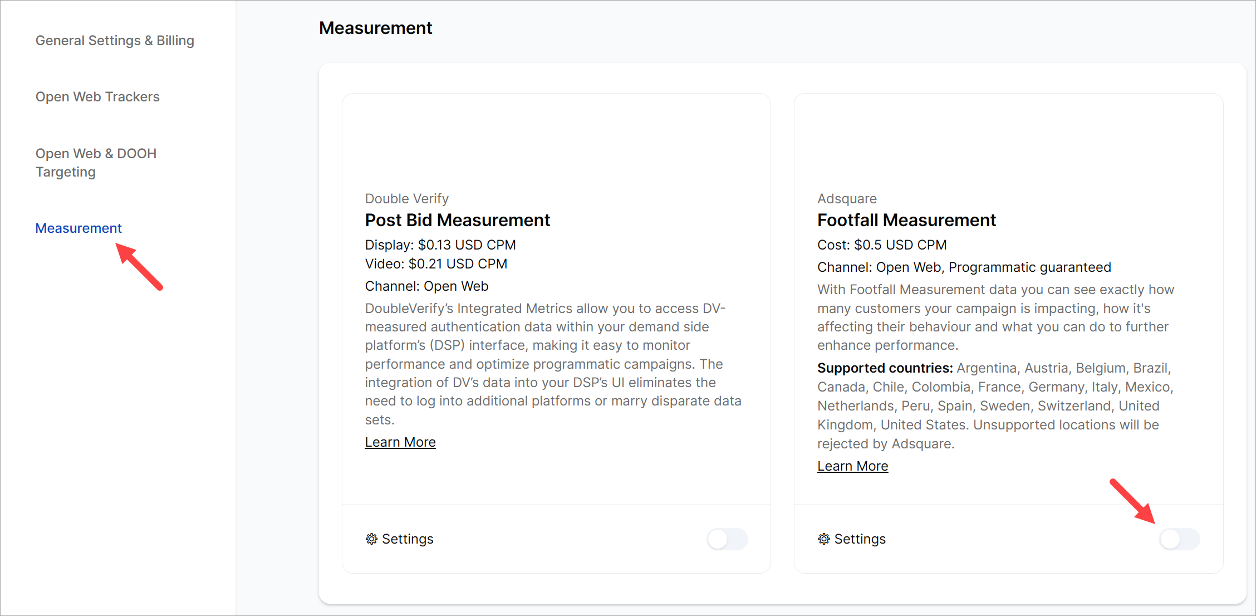Click the Measurement page heading

pyautogui.click(x=375, y=28)
